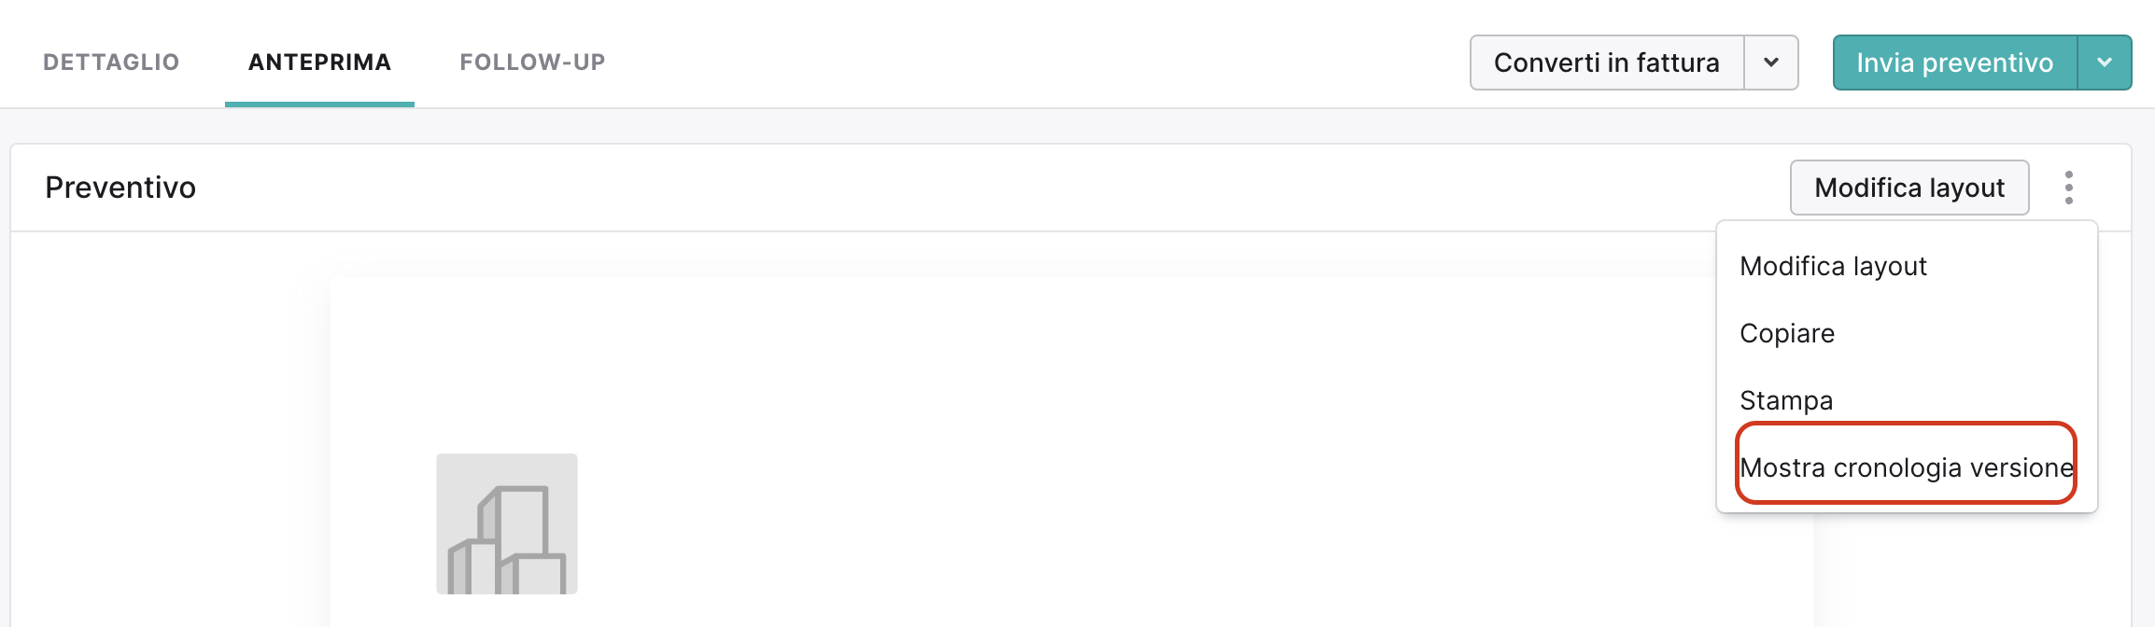Open the three-dot more options menu

click(2069, 188)
